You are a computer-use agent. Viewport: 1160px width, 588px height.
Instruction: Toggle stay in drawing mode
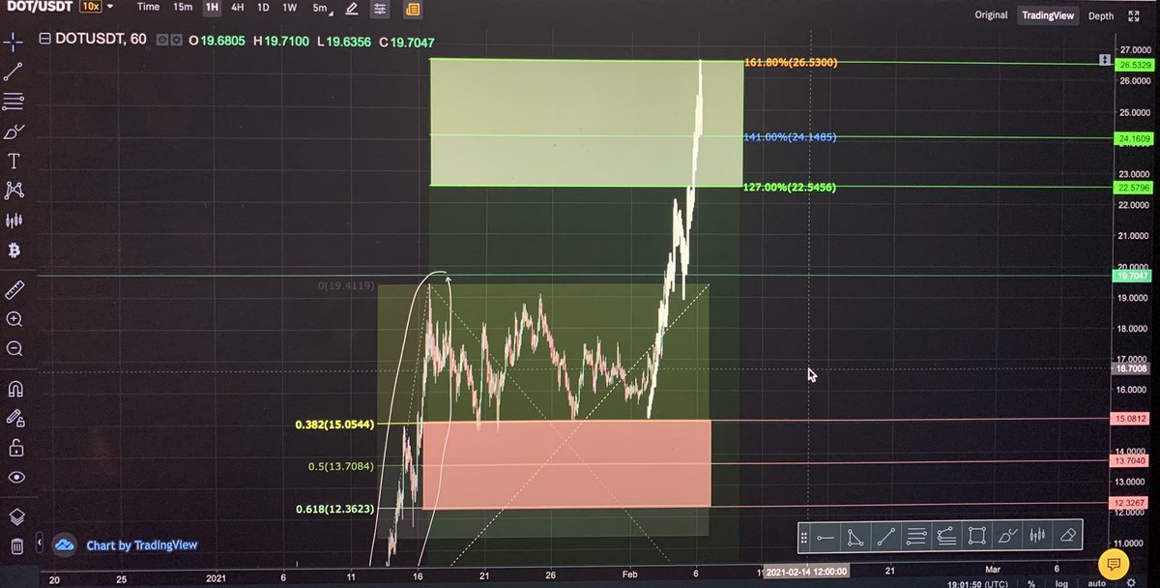click(x=14, y=418)
